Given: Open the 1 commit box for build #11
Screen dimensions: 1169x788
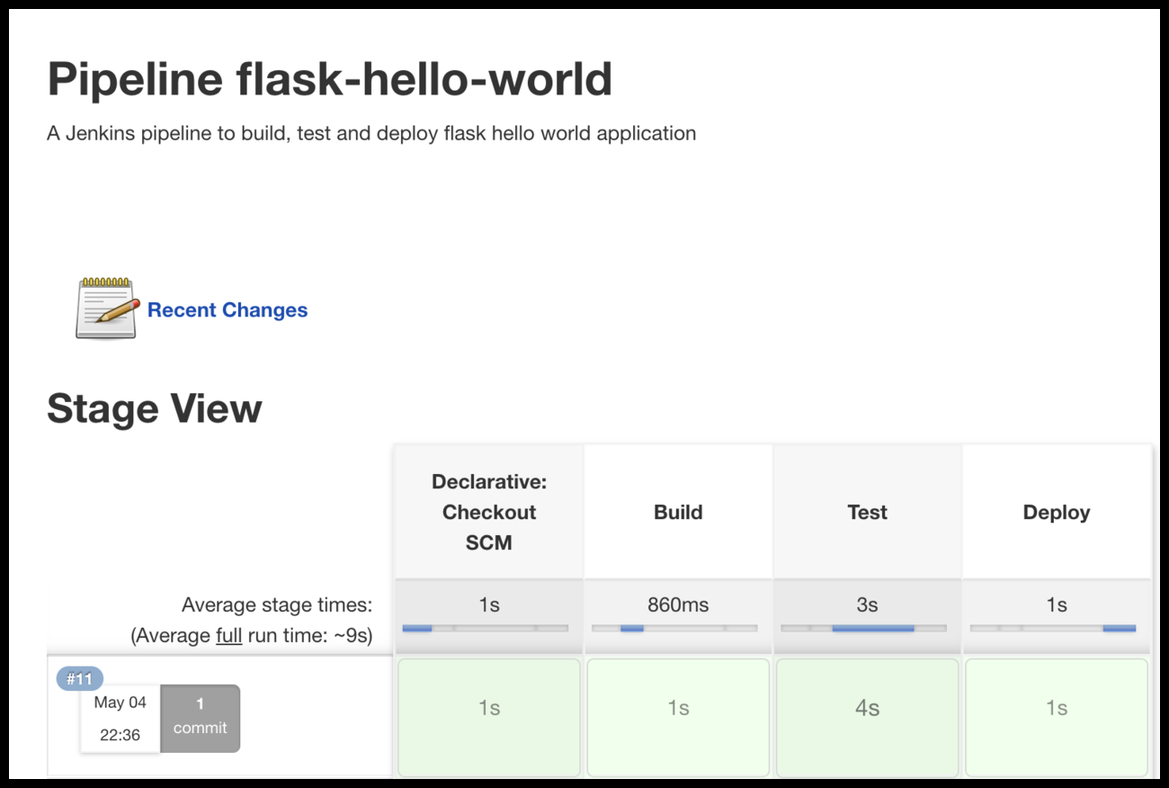Looking at the screenshot, I should pos(201,718).
